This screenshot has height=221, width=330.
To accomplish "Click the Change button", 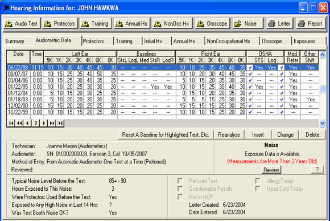I will coord(285,134).
